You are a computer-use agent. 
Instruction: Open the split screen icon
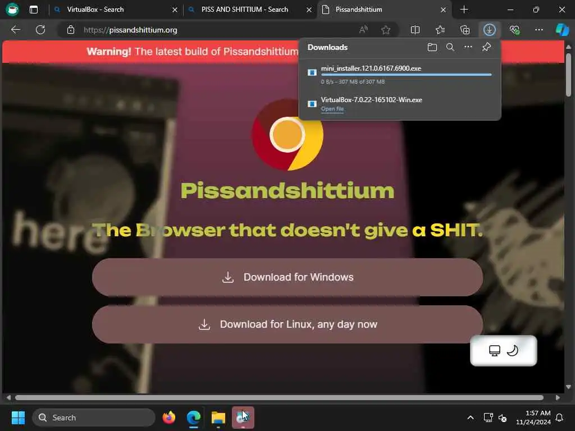pos(415,30)
